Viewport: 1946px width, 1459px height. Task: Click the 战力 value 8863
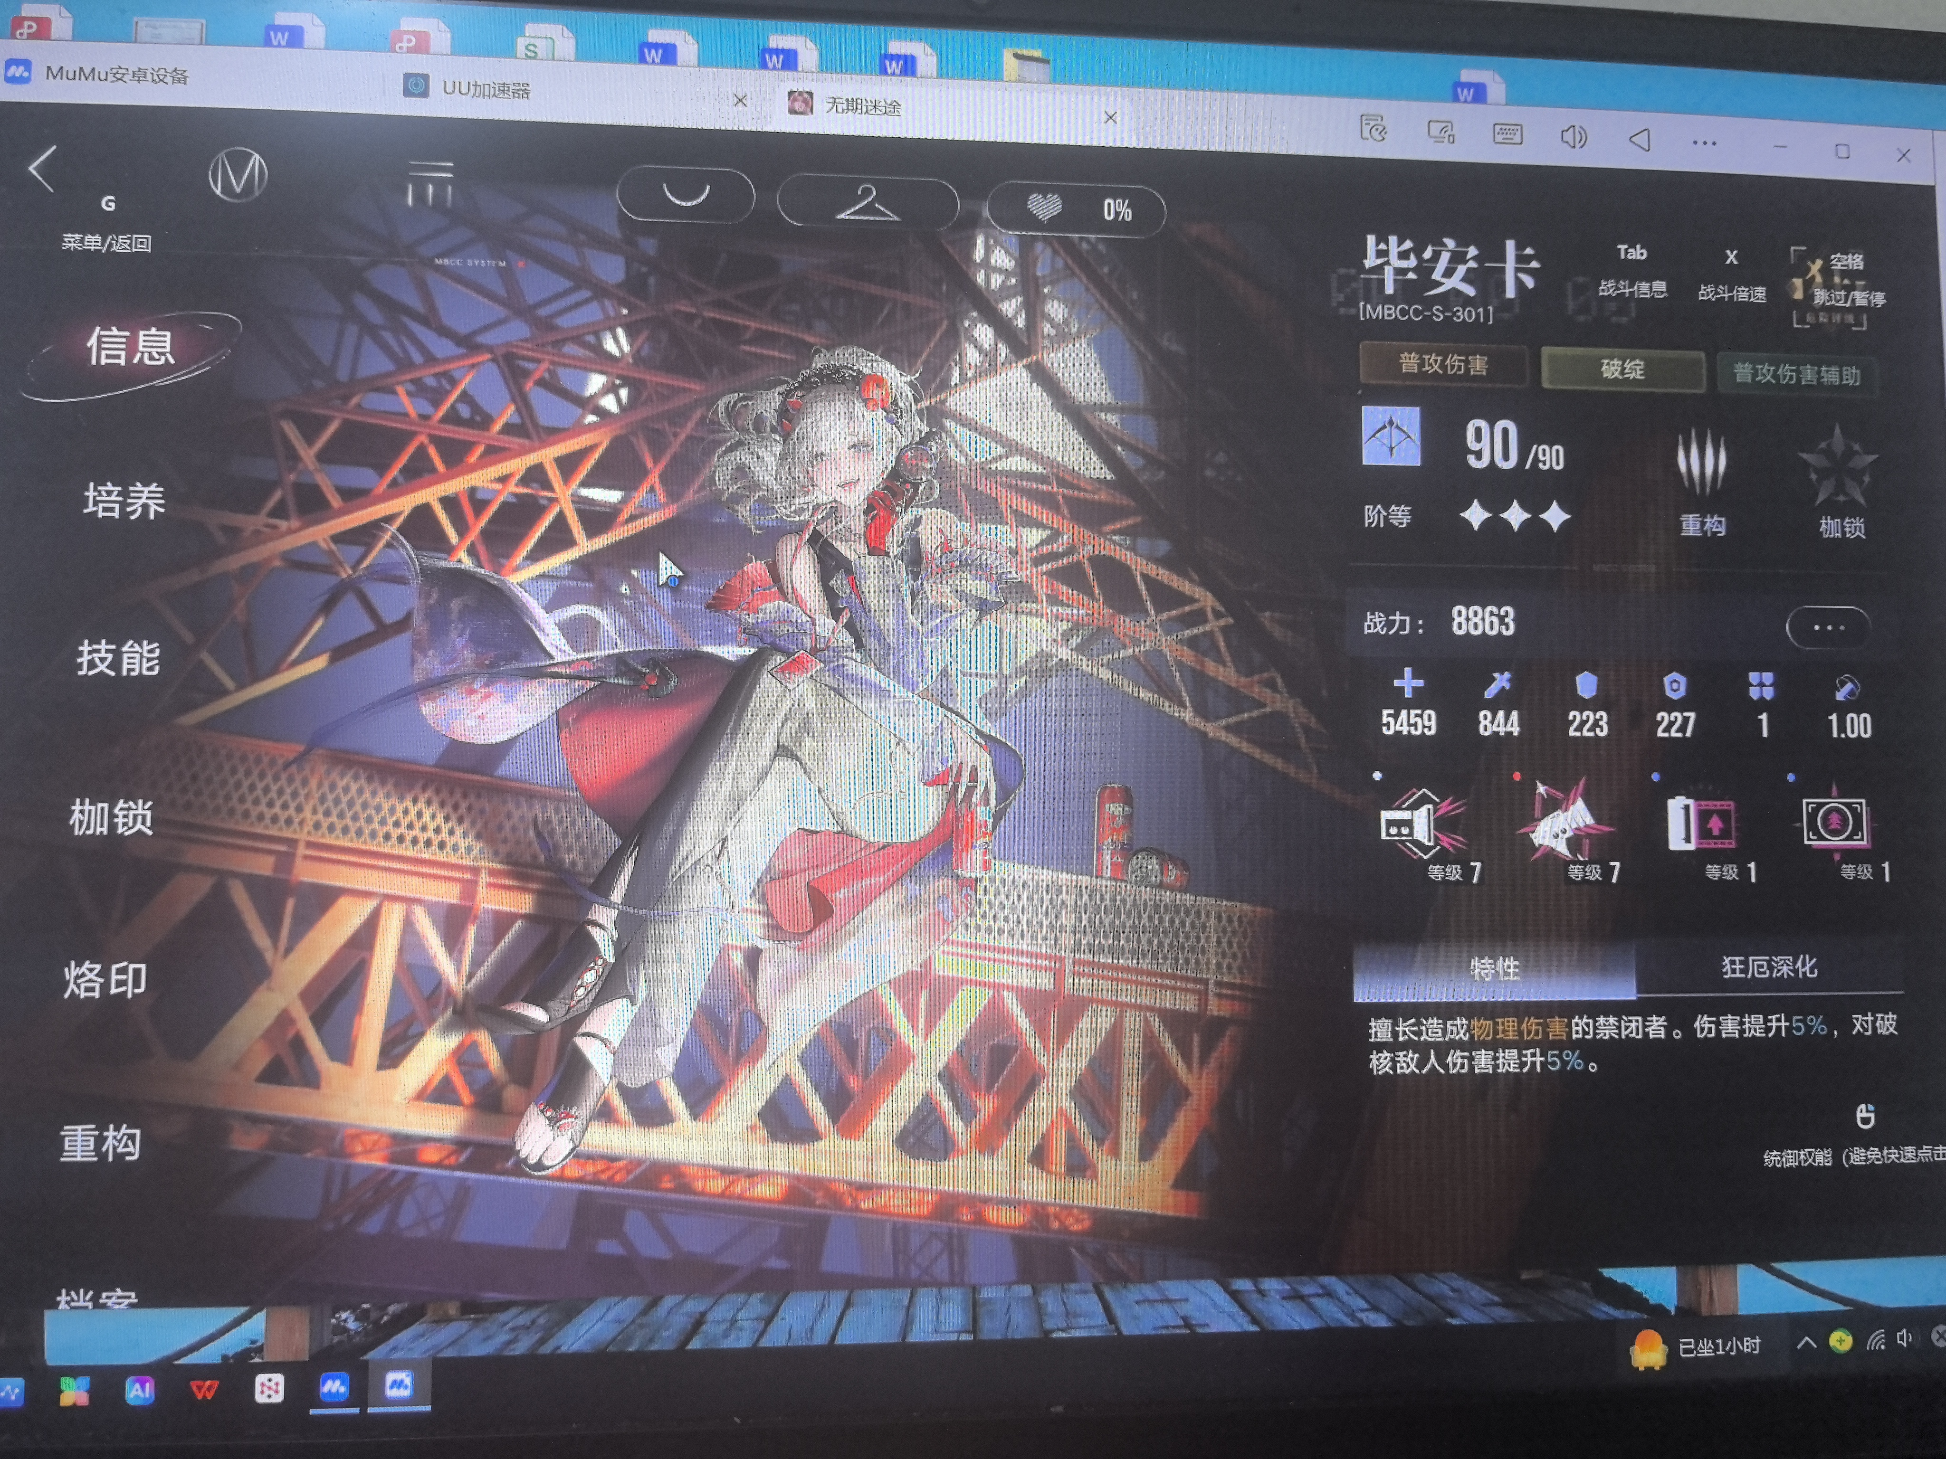(1482, 622)
